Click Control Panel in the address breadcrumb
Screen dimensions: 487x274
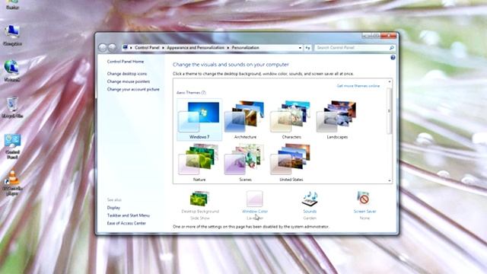(x=147, y=47)
